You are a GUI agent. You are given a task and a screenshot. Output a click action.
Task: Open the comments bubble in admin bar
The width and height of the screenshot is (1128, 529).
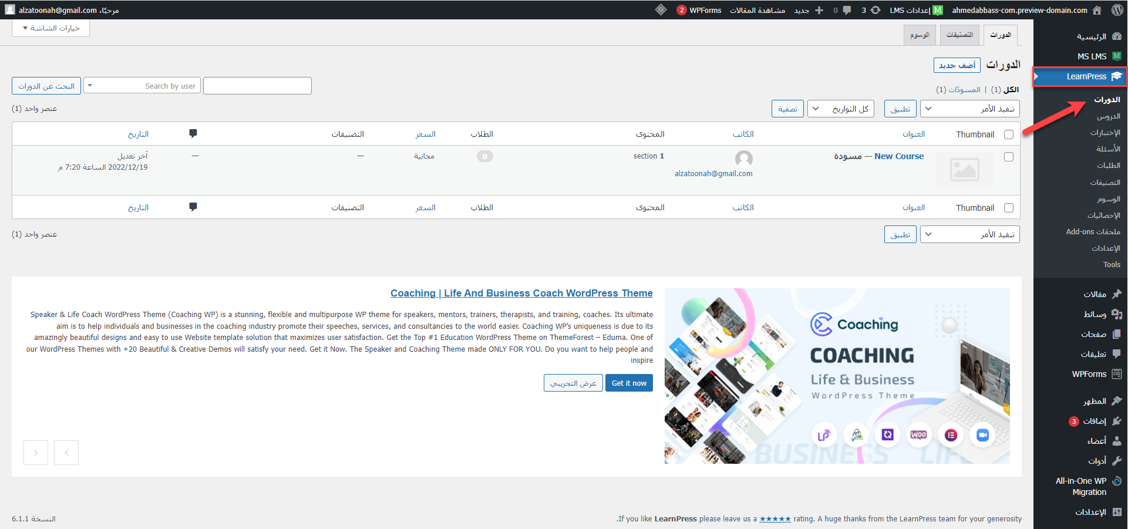(847, 10)
